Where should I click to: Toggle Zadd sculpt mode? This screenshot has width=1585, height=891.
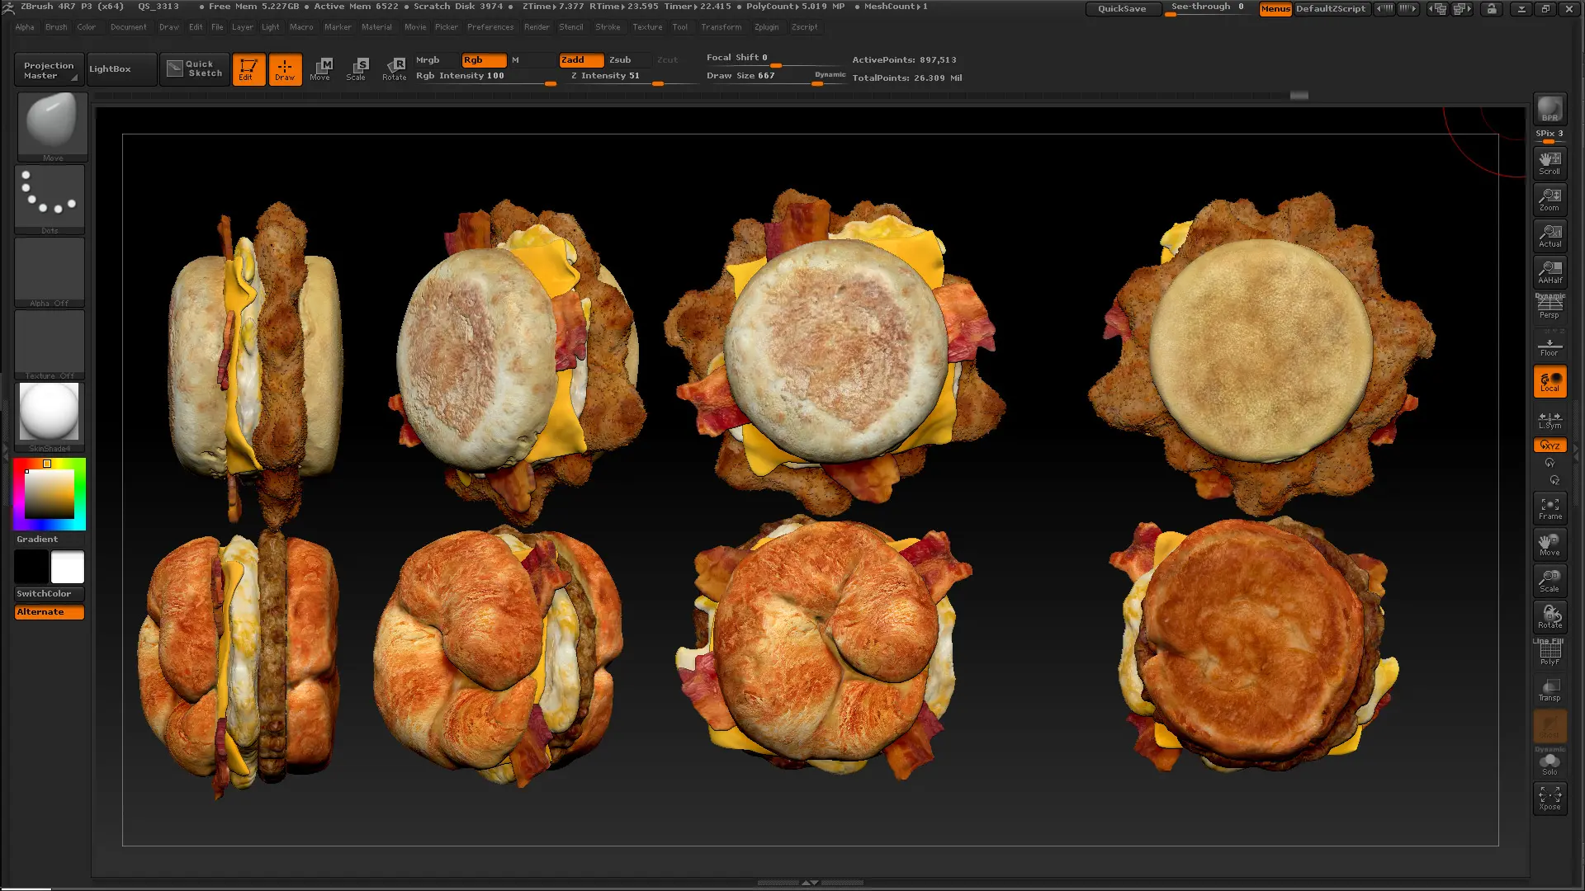(x=581, y=60)
